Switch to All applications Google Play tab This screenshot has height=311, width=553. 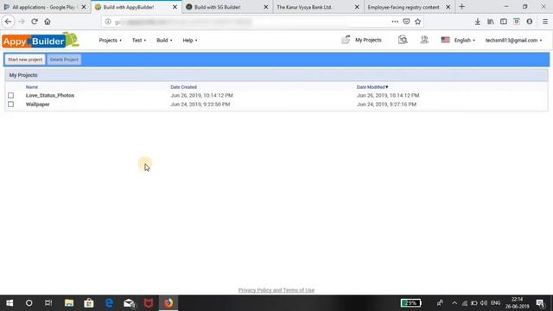click(x=43, y=7)
